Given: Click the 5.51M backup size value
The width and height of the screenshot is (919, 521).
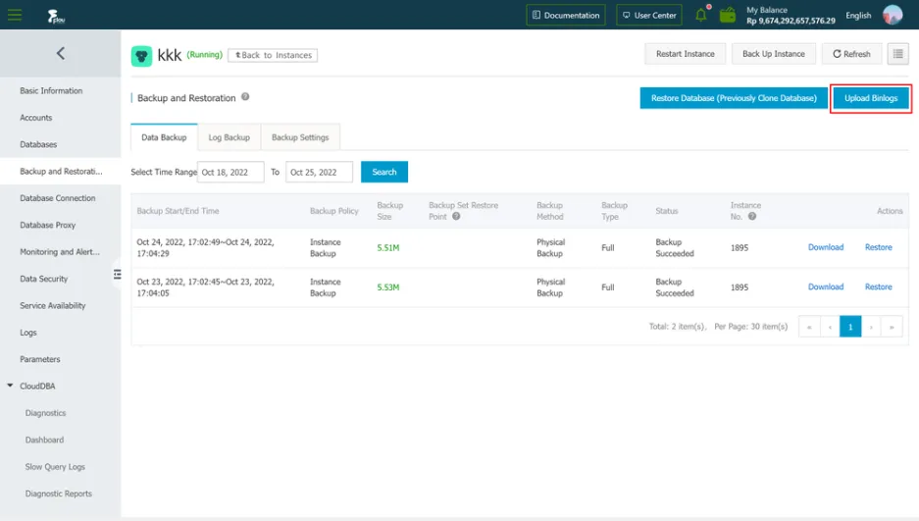Looking at the screenshot, I should [388, 248].
